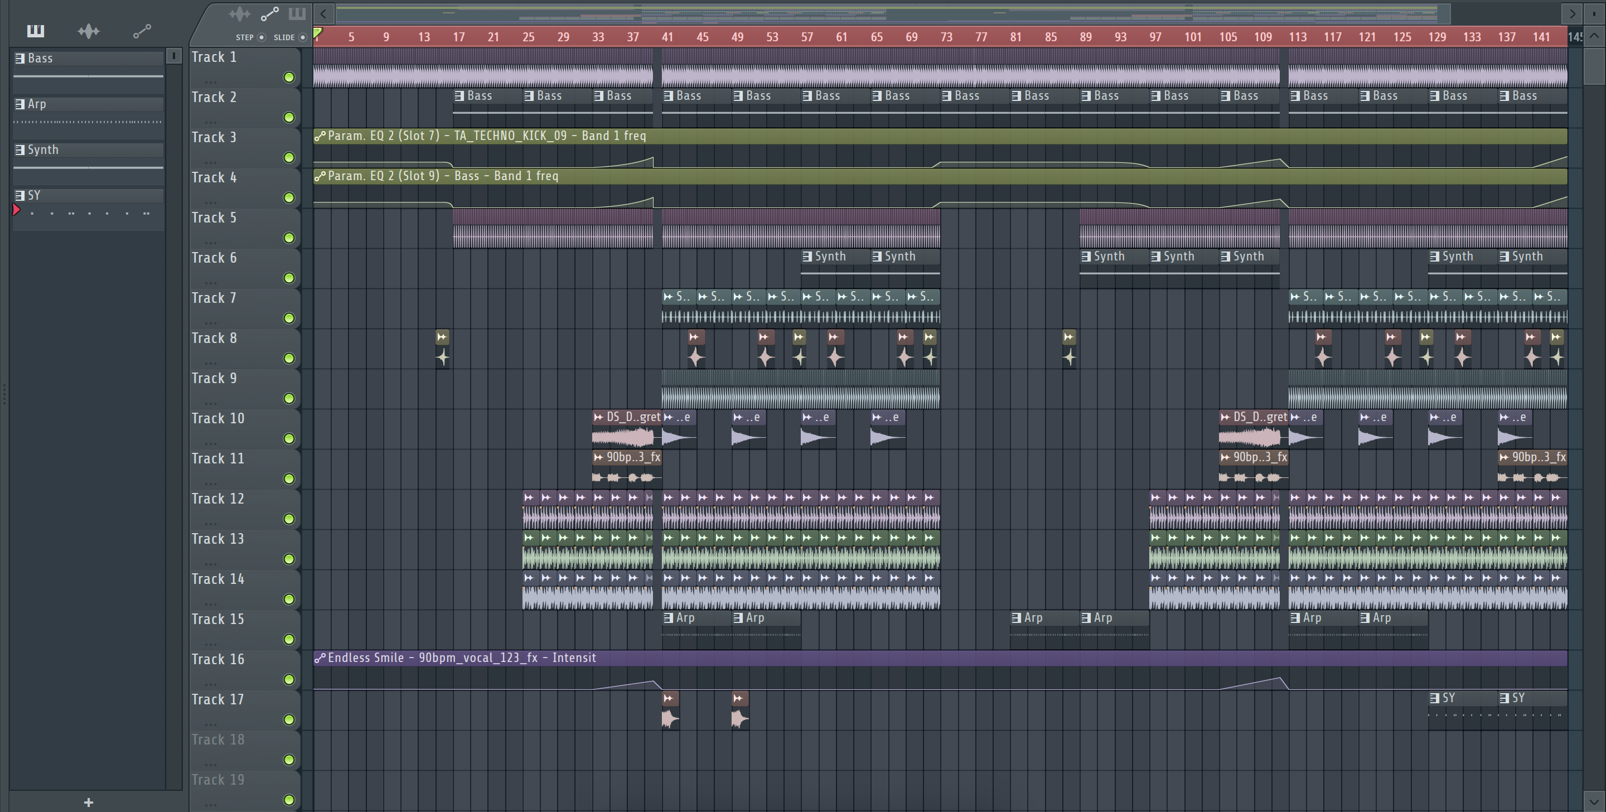Viewport: 1606px width, 812px height.
Task: Select the second SY clip on Track 17
Action: point(1532,710)
